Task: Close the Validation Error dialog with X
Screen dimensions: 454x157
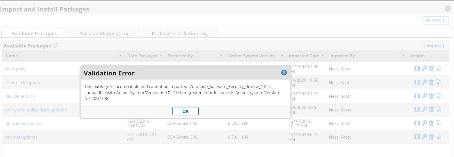Action: [284, 73]
